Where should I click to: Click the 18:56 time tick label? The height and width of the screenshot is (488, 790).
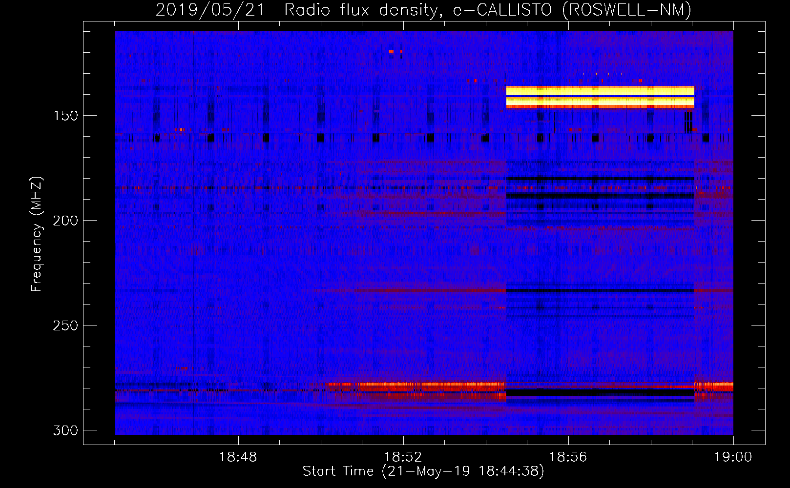568,457
